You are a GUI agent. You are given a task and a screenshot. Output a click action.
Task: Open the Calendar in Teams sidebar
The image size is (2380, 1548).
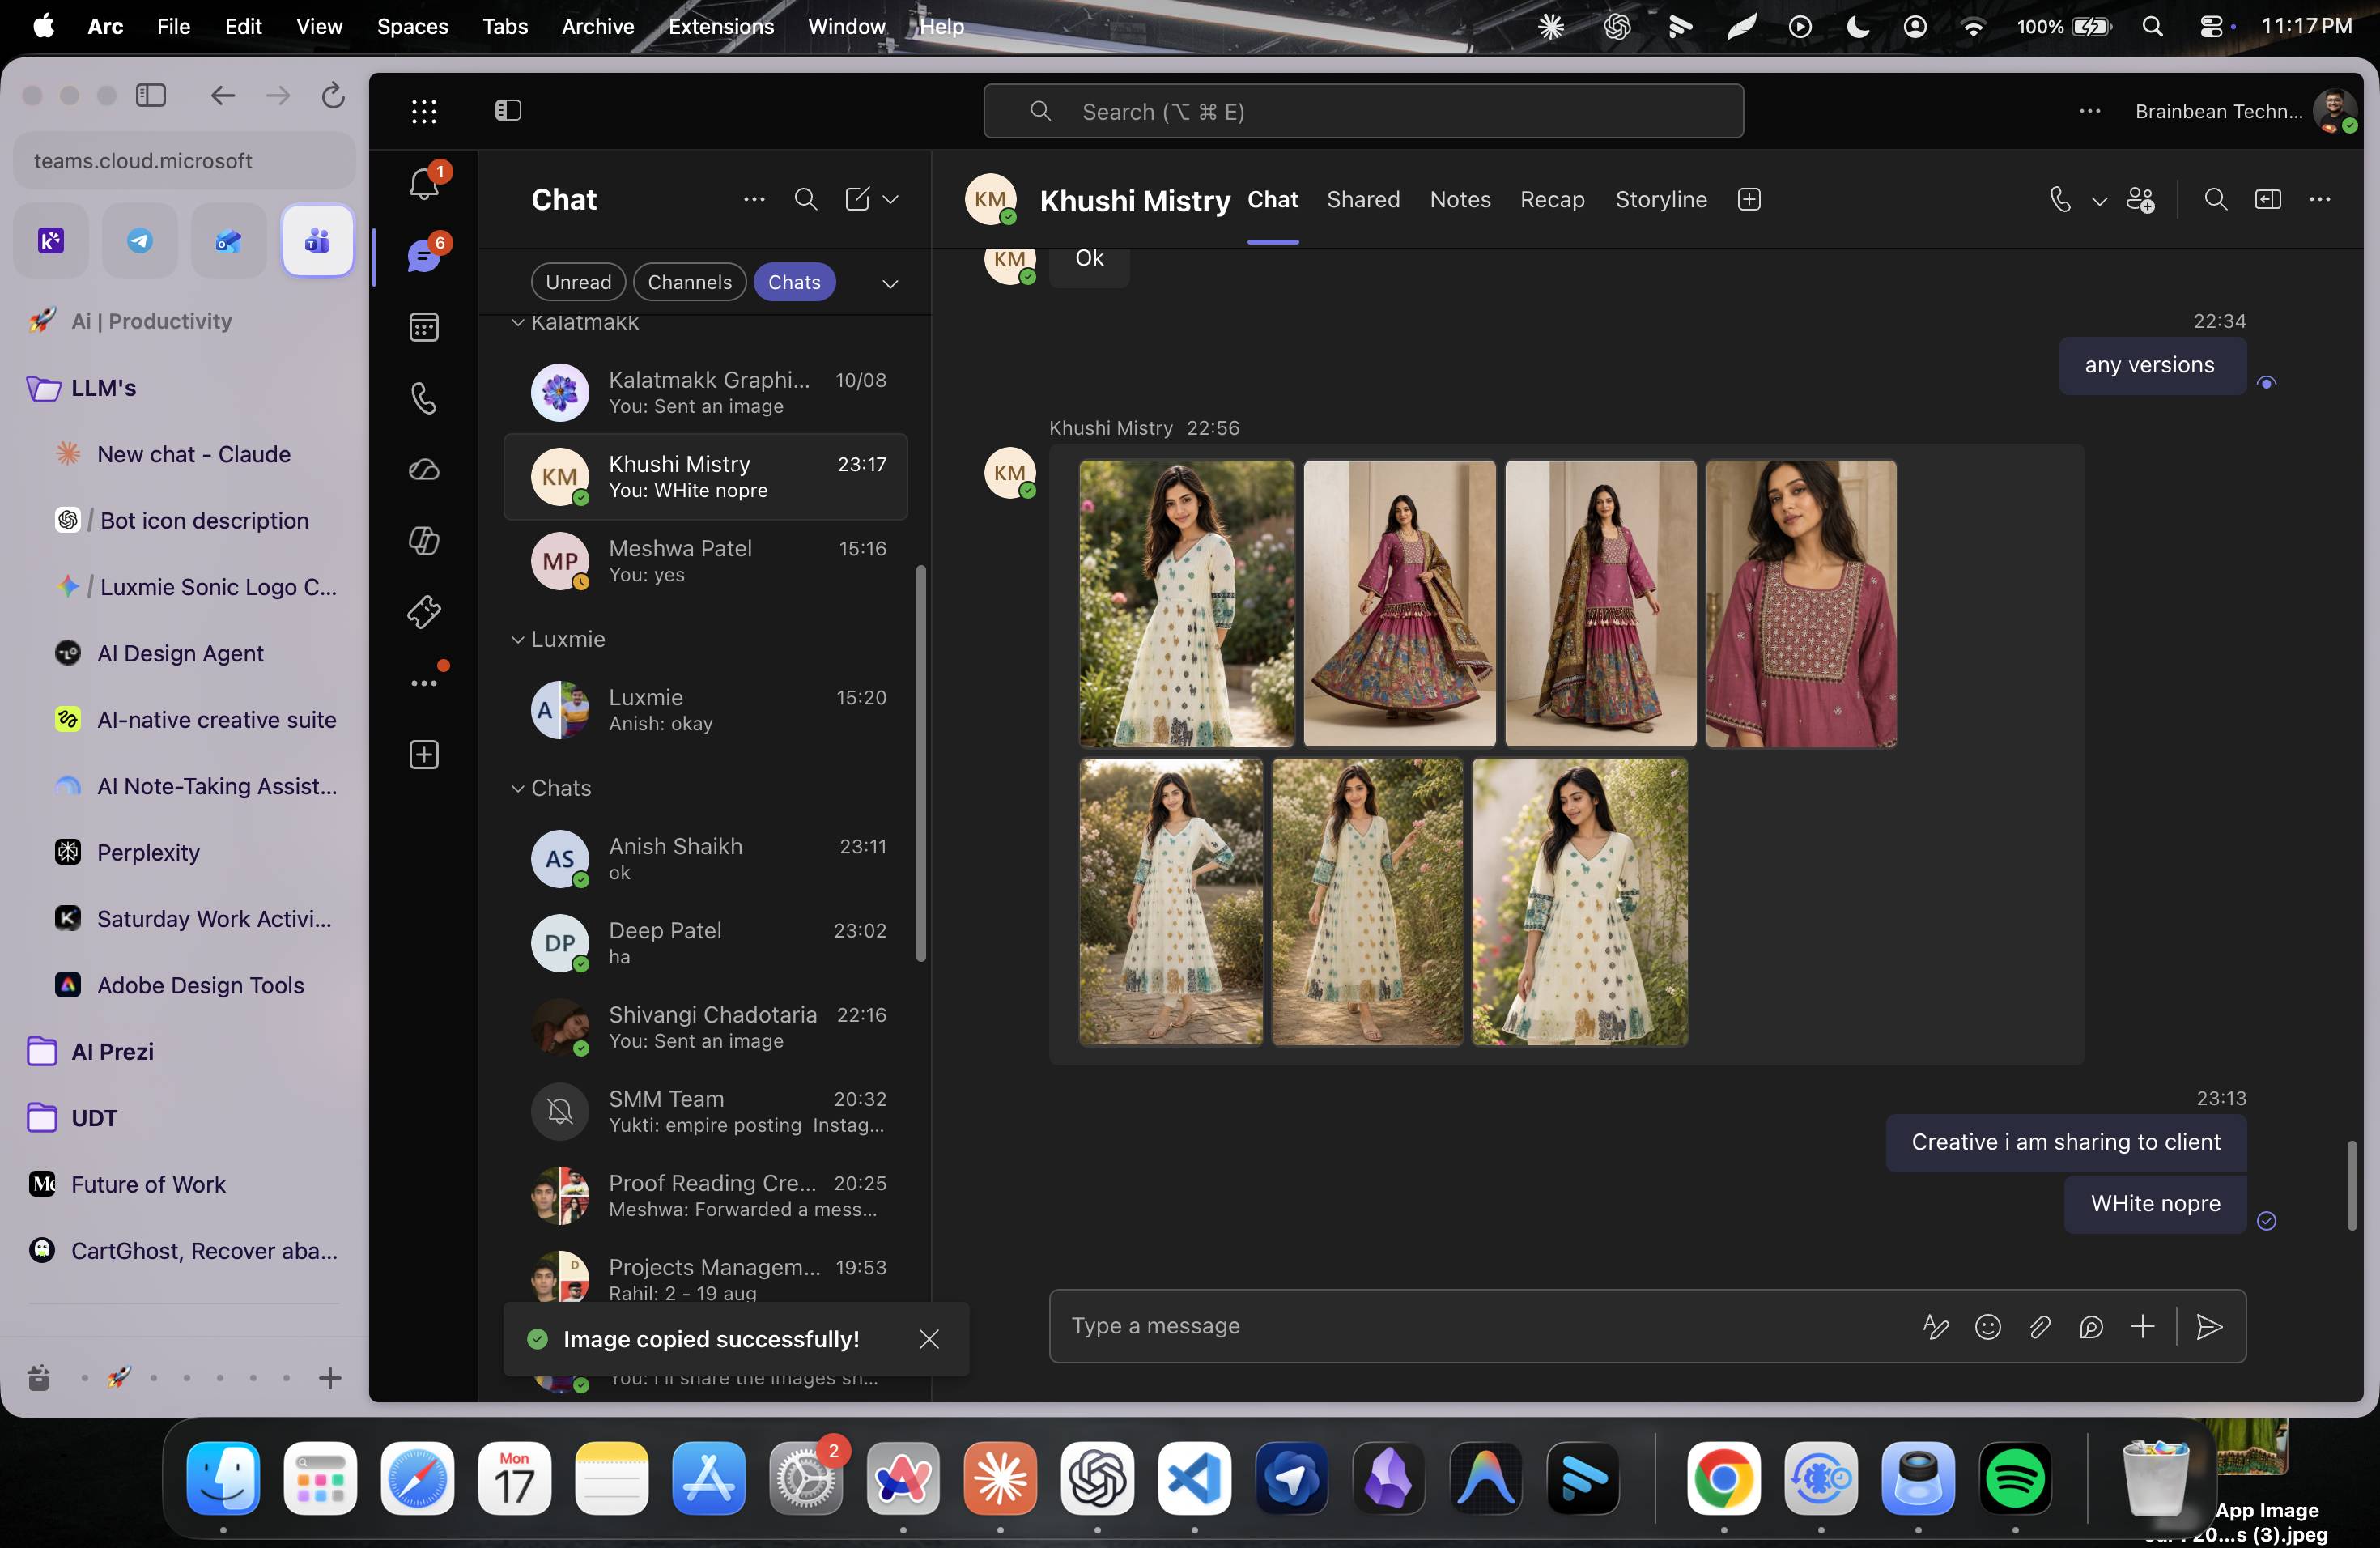(x=424, y=327)
